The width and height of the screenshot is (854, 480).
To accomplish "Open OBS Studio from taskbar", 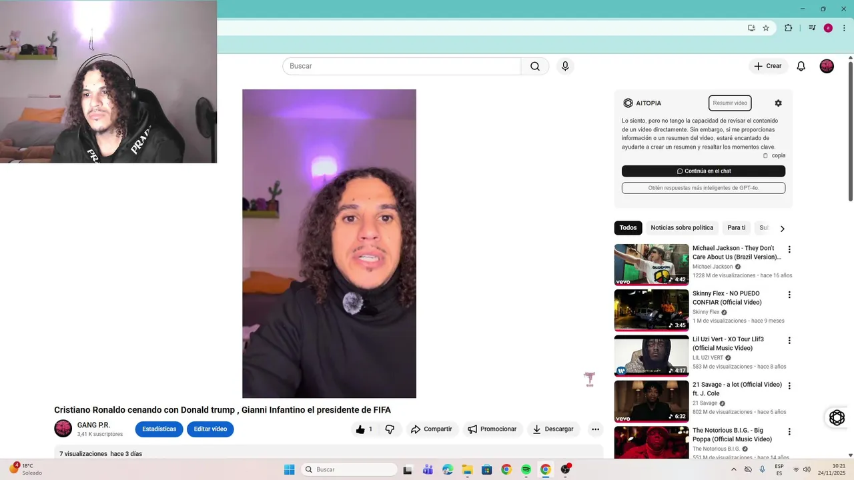I will pos(566,470).
